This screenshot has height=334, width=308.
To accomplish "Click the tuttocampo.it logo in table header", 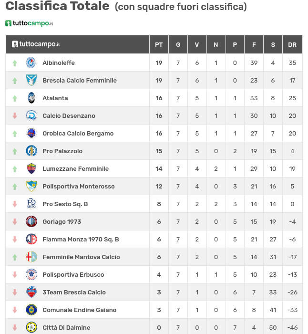I will pos(36,44).
